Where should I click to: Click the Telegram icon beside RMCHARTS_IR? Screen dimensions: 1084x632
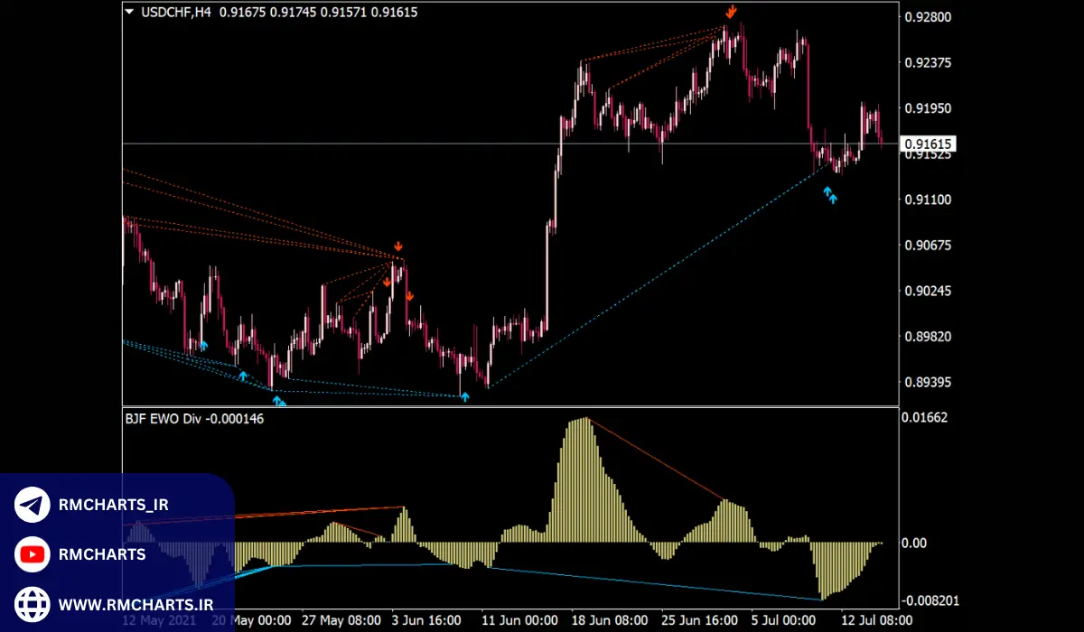pos(33,506)
